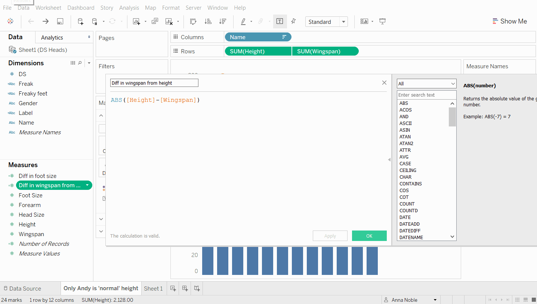This screenshot has width=537, height=304.
Task: Toggle the Show Me panel
Action: 510,21
